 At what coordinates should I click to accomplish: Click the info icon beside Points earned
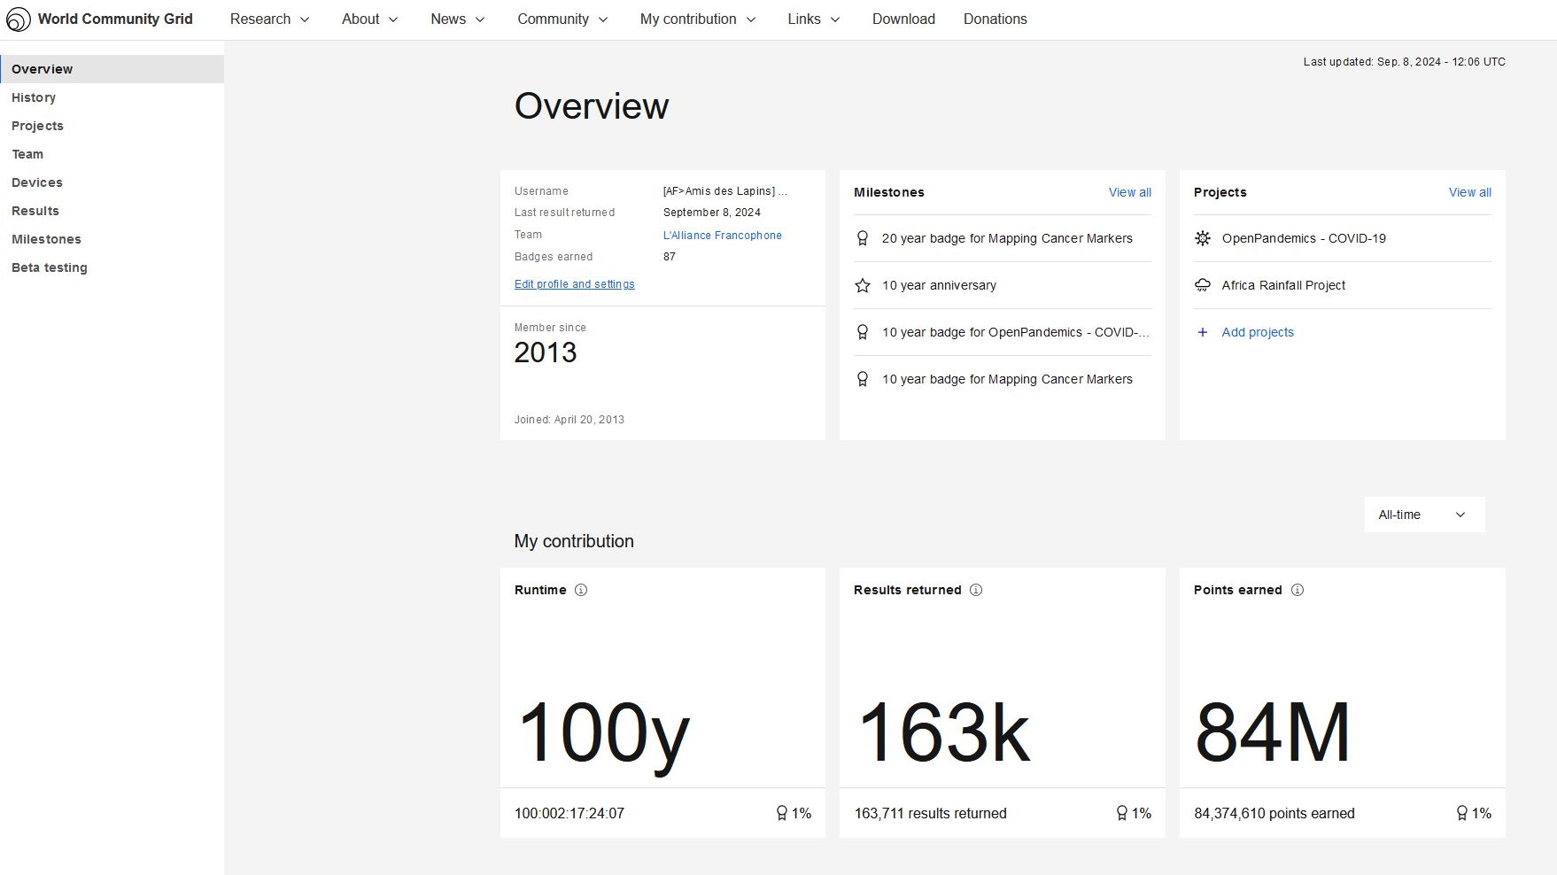coord(1297,590)
